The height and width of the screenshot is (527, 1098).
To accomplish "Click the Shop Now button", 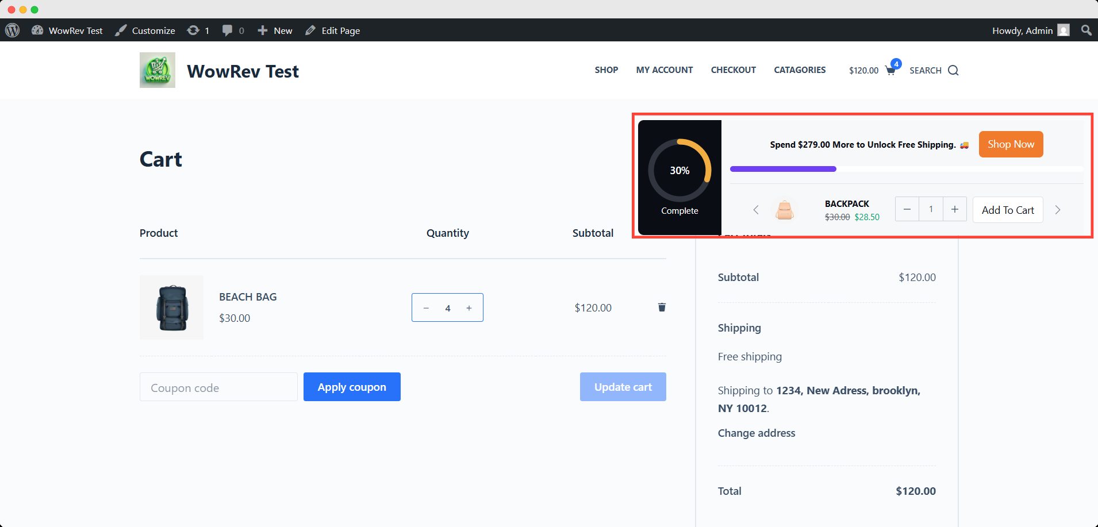I will click(1011, 144).
